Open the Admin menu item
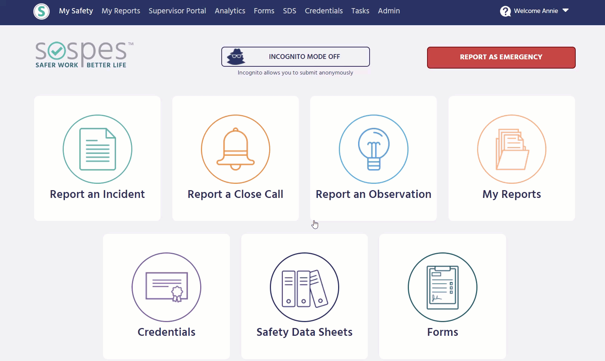Viewport: 605px width, 361px height. tap(389, 11)
